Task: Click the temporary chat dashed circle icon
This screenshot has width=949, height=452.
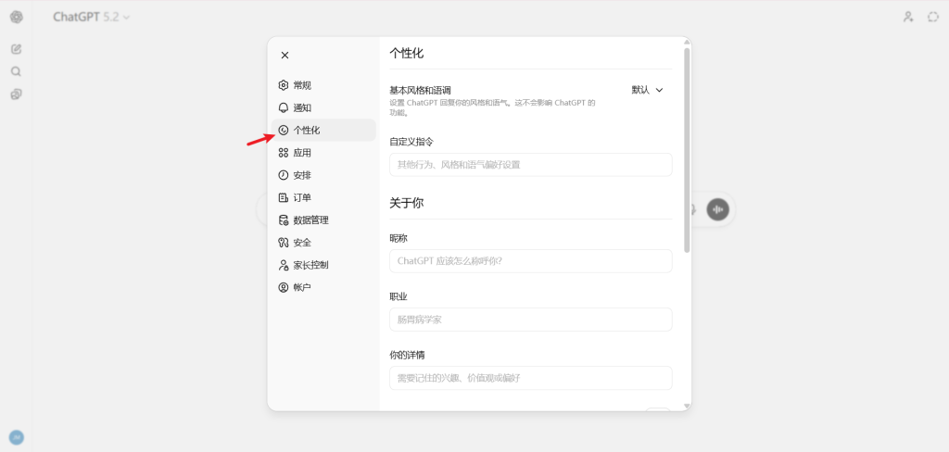Action: 932,17
